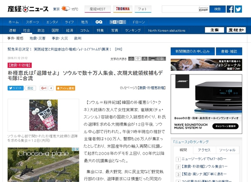
Task: Click 新聞購読のお申し込み button
Action: point(192,51)
